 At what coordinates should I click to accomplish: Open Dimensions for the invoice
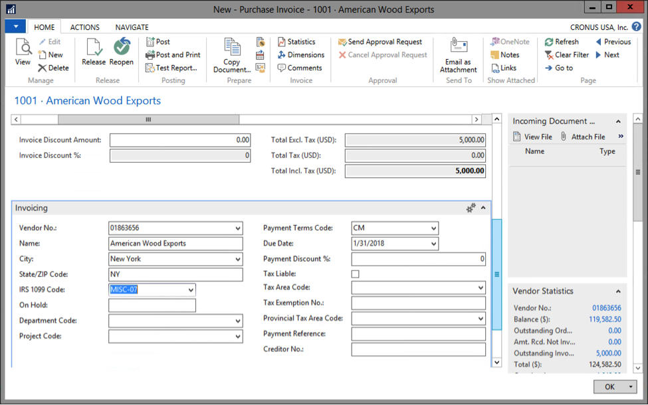[x=301, y=55]
